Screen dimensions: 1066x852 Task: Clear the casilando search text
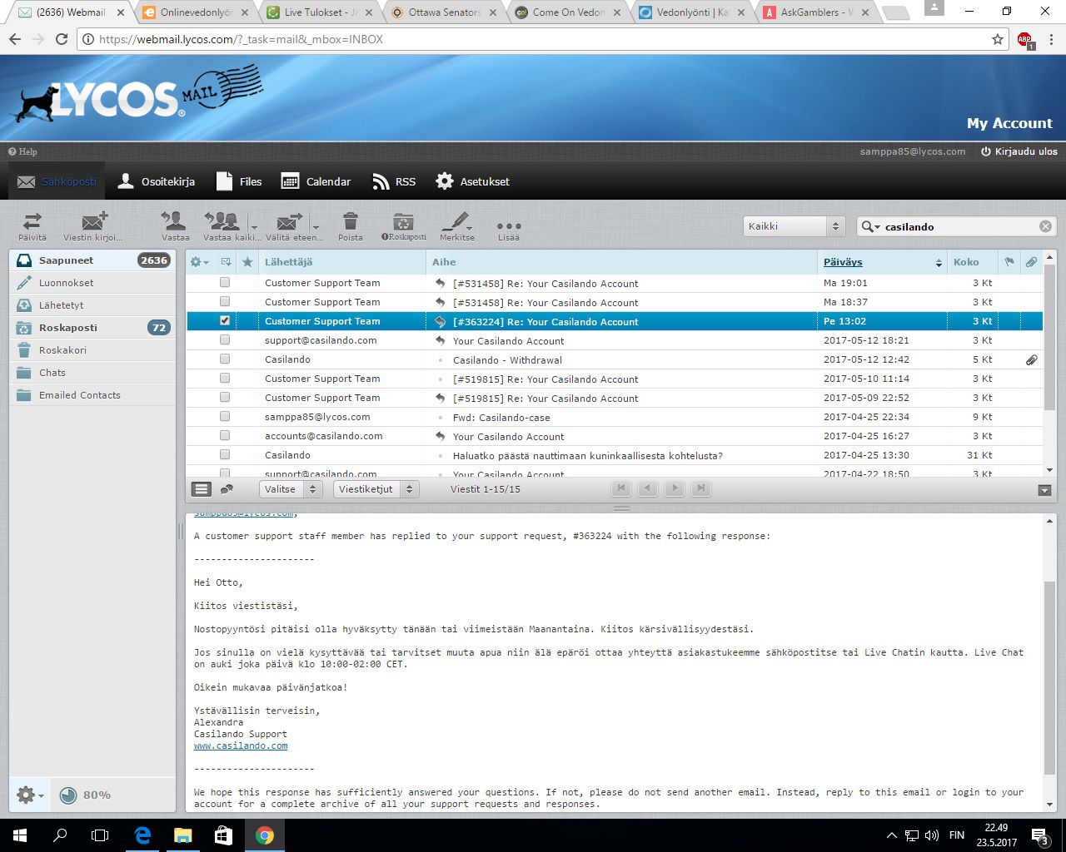[x=1045, y=226]
